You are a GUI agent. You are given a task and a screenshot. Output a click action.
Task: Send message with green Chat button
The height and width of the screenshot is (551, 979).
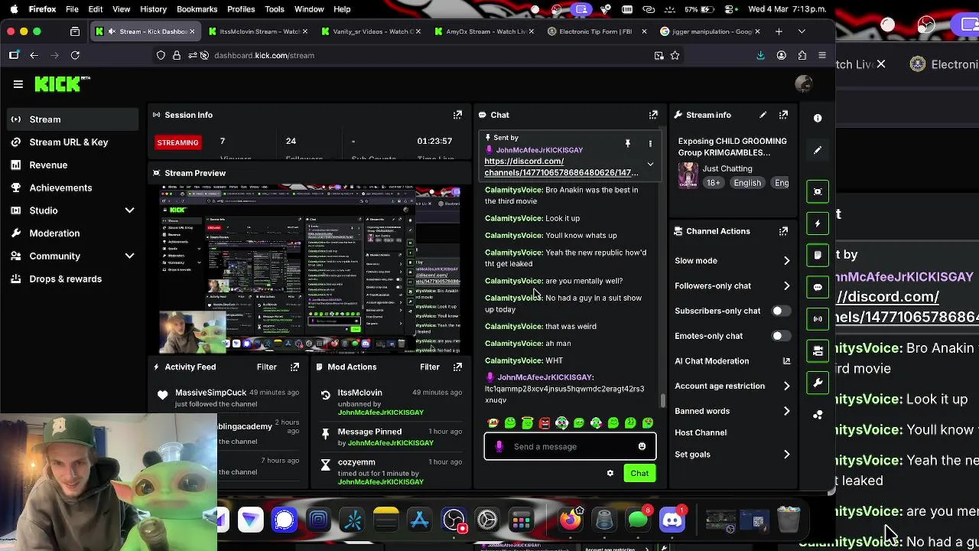point(639,474)
